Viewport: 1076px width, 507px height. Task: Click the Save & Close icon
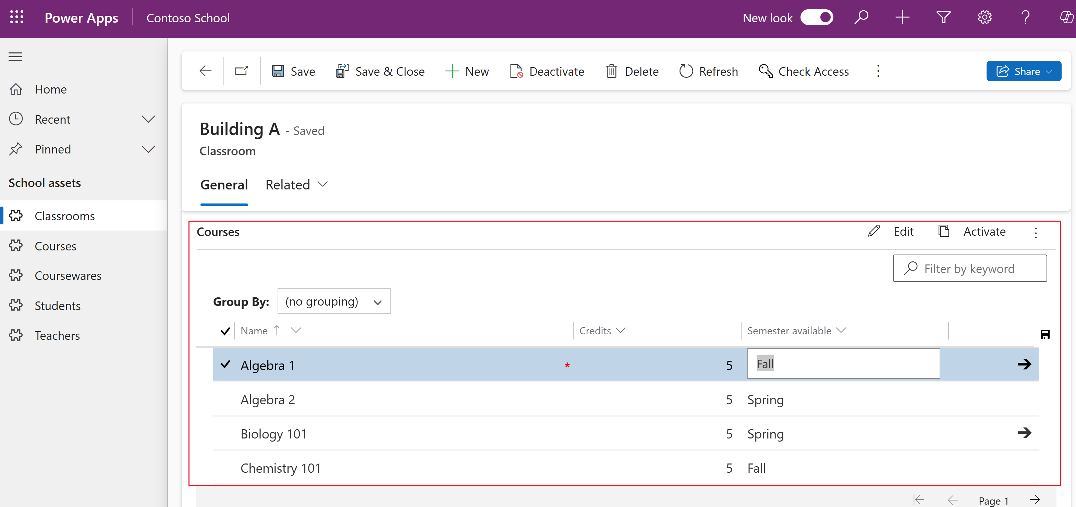pos(342,71)
